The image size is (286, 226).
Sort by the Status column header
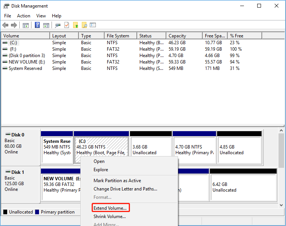click(x=152, y=36)
